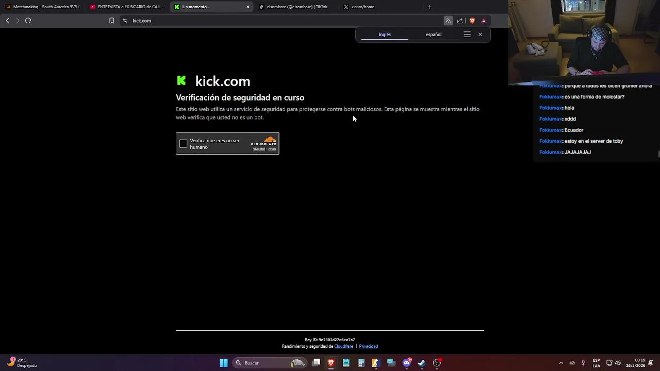Image resolution: width=660 pixels, height=371 pixels.
Task: Switch to the elsombare TikTok tab
Action: point(296,7)
